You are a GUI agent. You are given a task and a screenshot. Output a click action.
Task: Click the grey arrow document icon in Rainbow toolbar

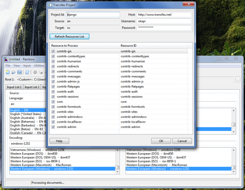click(41, 72)
